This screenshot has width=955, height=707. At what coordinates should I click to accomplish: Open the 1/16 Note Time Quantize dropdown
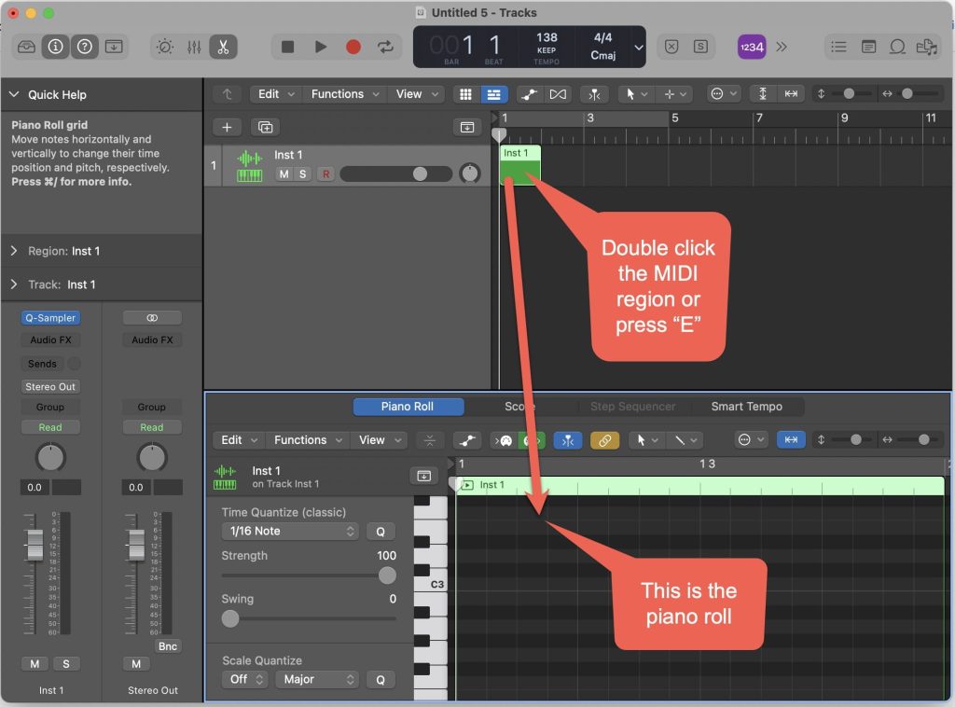pyautogui.click(x=290, y=531)
